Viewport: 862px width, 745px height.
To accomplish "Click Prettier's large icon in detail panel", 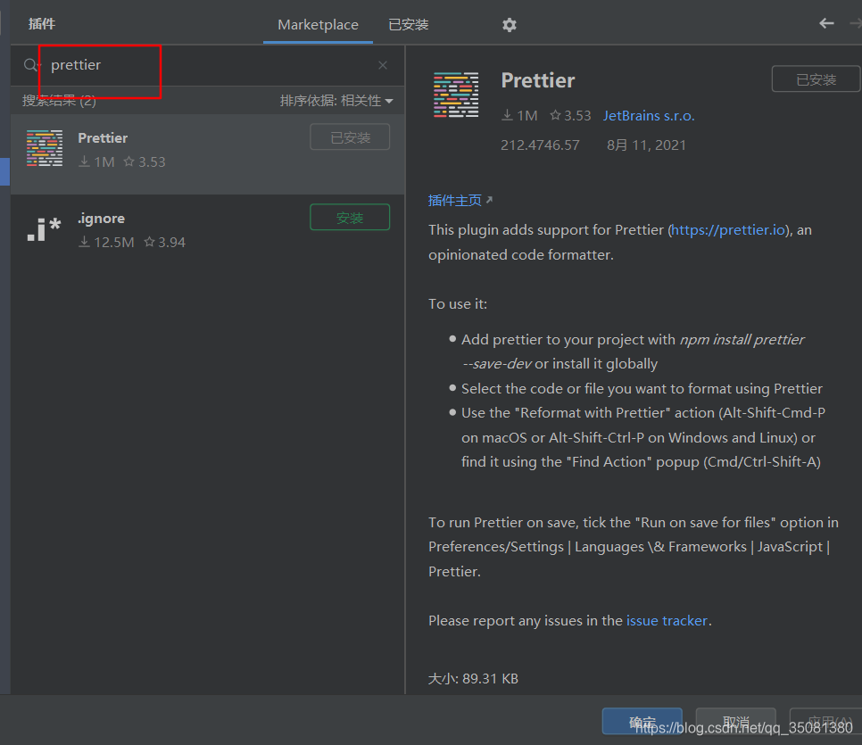I will coord(455,94).
